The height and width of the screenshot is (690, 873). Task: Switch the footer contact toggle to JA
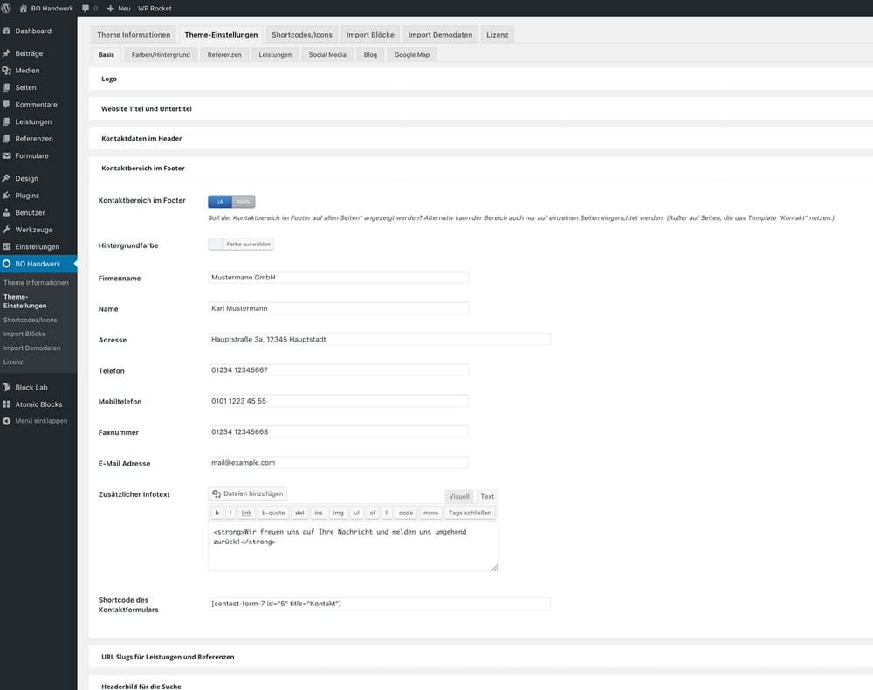click(220, 201)
